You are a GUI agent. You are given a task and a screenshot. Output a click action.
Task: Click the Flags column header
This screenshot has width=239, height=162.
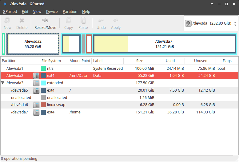tap(227, 61)
